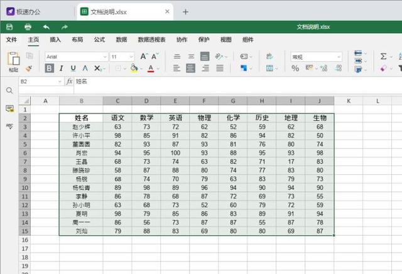Open font color dropdown arrow
The width and height of the screenshot is (402, 274).
(x=158, y=68)
